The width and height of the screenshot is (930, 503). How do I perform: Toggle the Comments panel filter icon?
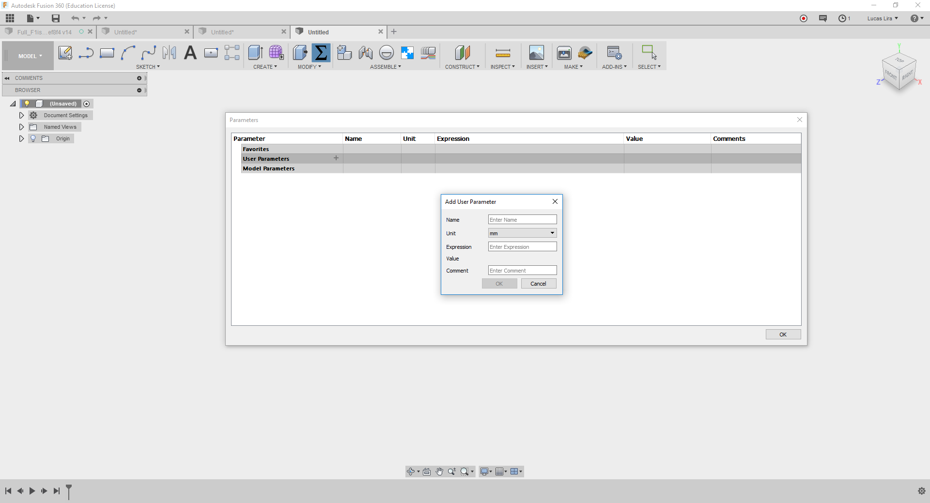pyautogui.click(x=139, y=78)
